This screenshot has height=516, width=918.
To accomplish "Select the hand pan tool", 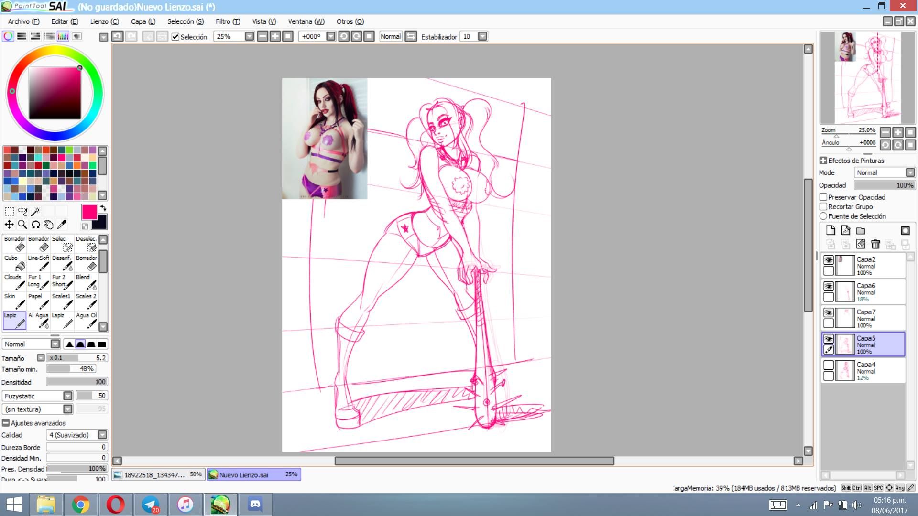I will (x=49, y=225).
